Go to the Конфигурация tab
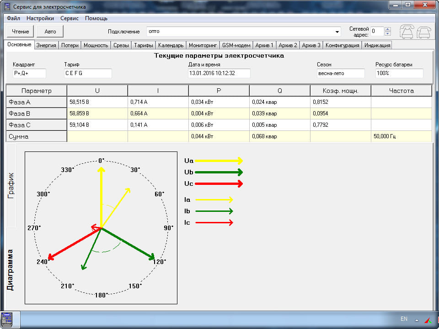This screenshot has height=329, width=439. click(342, 45)
